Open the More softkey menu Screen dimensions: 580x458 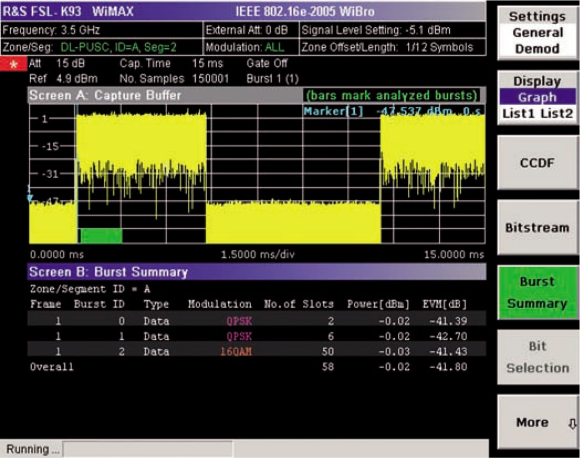click(x=537, y=422)
